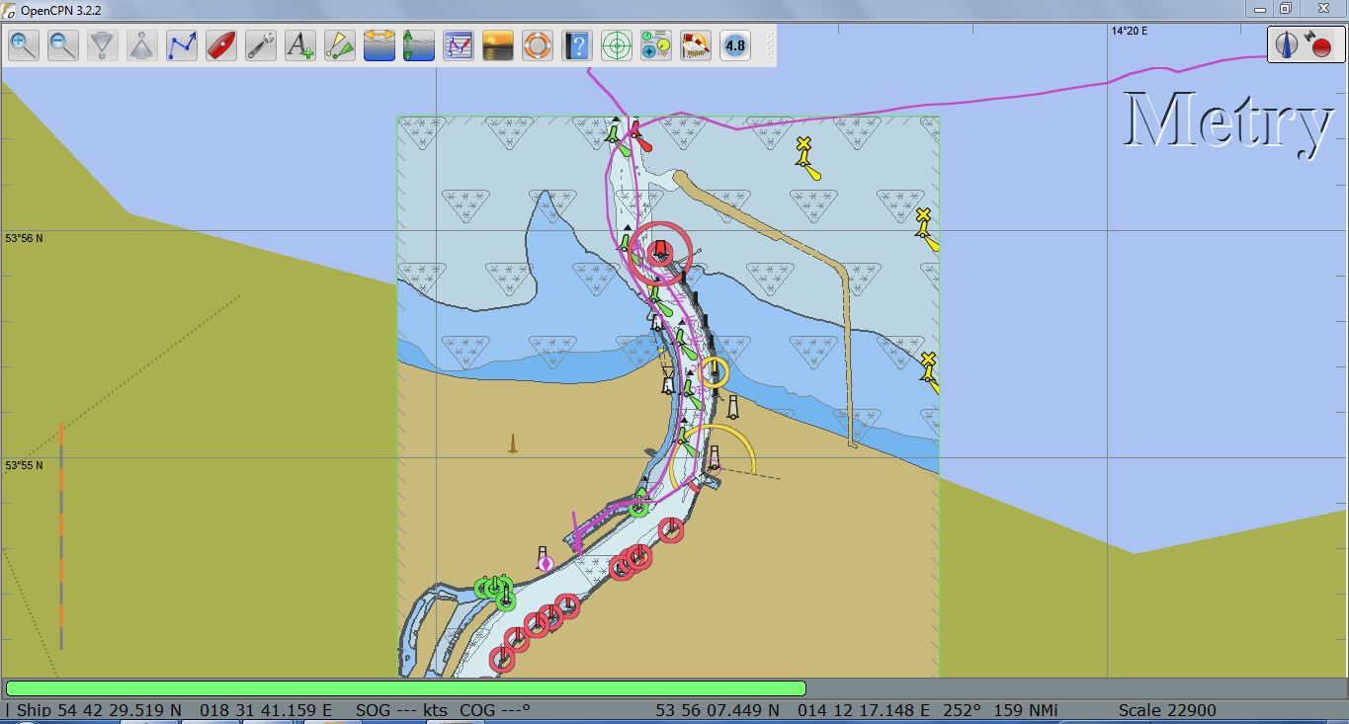1349x724 pixels.
Task: Zoom in on the chart
Action: (24, 45)
